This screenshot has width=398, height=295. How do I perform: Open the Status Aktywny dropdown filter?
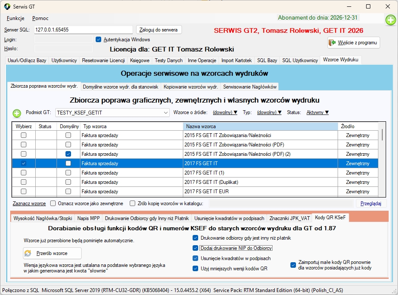(317, 112)
